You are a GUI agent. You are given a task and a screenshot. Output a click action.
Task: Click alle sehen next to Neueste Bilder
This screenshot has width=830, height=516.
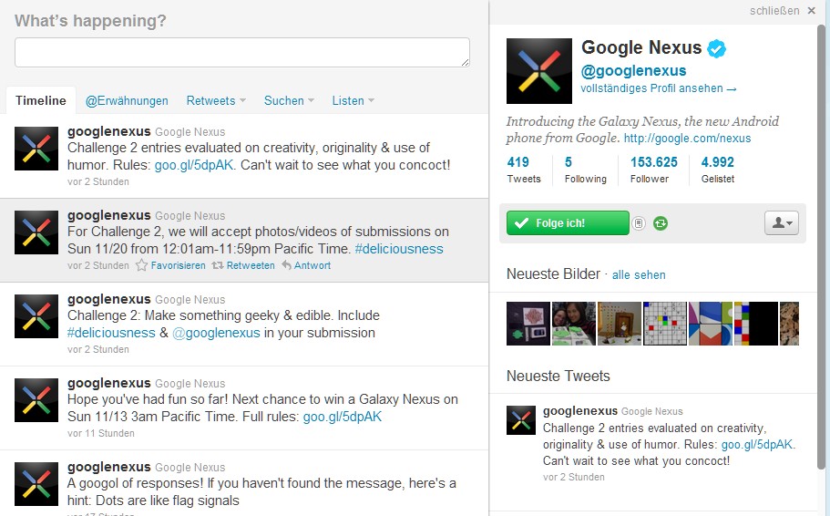coord(639,275)
